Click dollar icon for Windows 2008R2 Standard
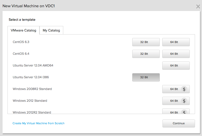 (184, 89)
